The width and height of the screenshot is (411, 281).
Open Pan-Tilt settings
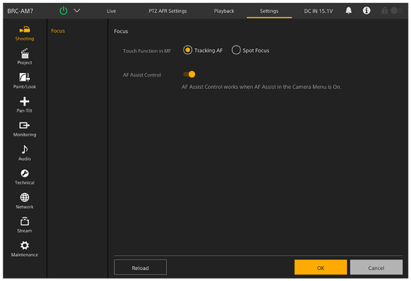pyautogui.click(x=24, y=105)
